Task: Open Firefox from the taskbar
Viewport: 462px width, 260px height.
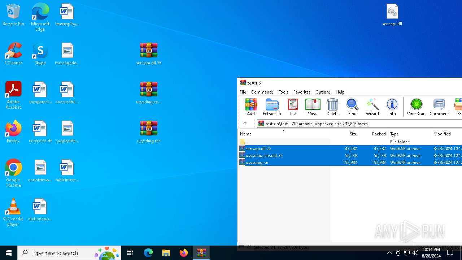Action: [184, 253]
